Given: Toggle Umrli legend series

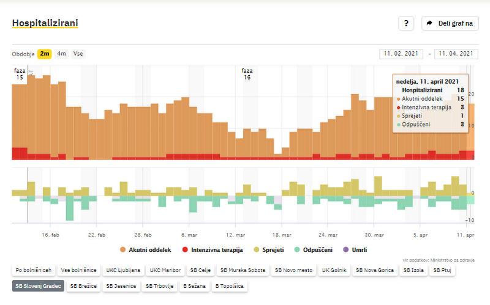Looking at the screenshot, I should pyautogui.click(x=356, y=250).
